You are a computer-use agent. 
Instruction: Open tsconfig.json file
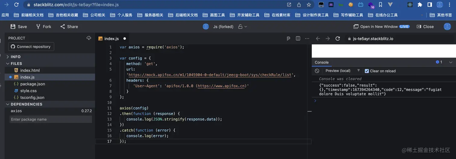50,98
